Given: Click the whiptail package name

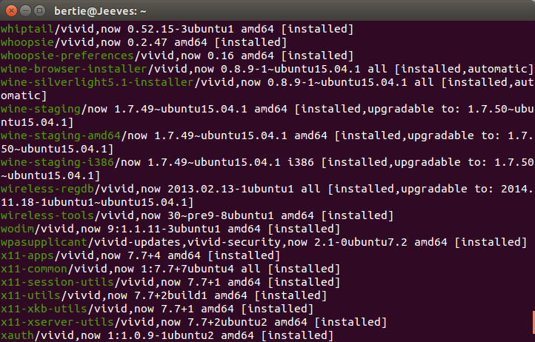Looking at the screenshot, I should pos(27,29).
